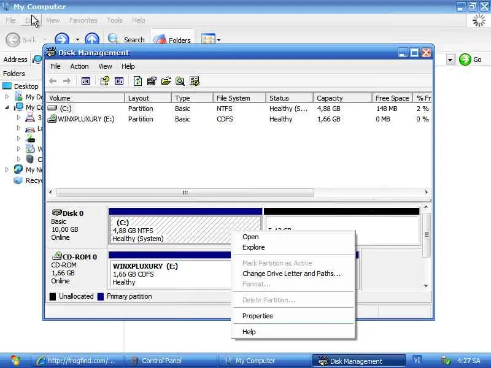Click the horizontal scrollbar thumb in volume list
Screen dimensions: 491x368
point(185,193)
